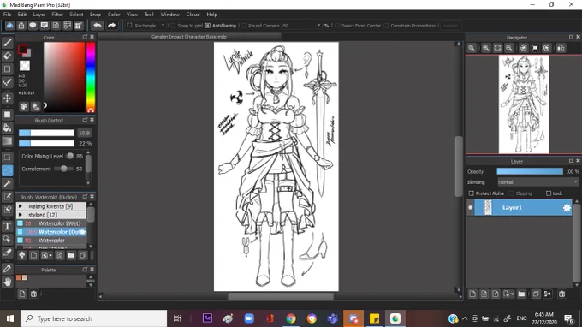Select the Gradient tool
Screen dimensions: 582x327
(7, 141)
